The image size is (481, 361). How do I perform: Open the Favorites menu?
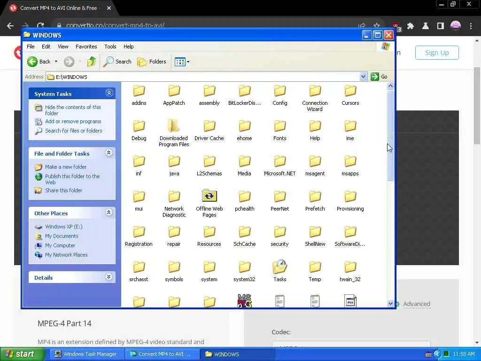tap(86, 47)
